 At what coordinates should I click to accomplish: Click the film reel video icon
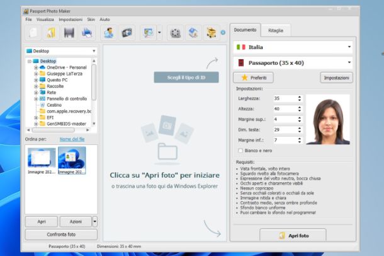[175, 33]
